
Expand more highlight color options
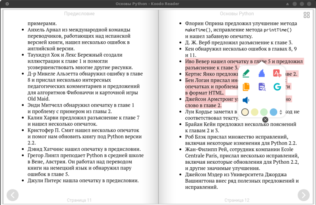[281, 112]
